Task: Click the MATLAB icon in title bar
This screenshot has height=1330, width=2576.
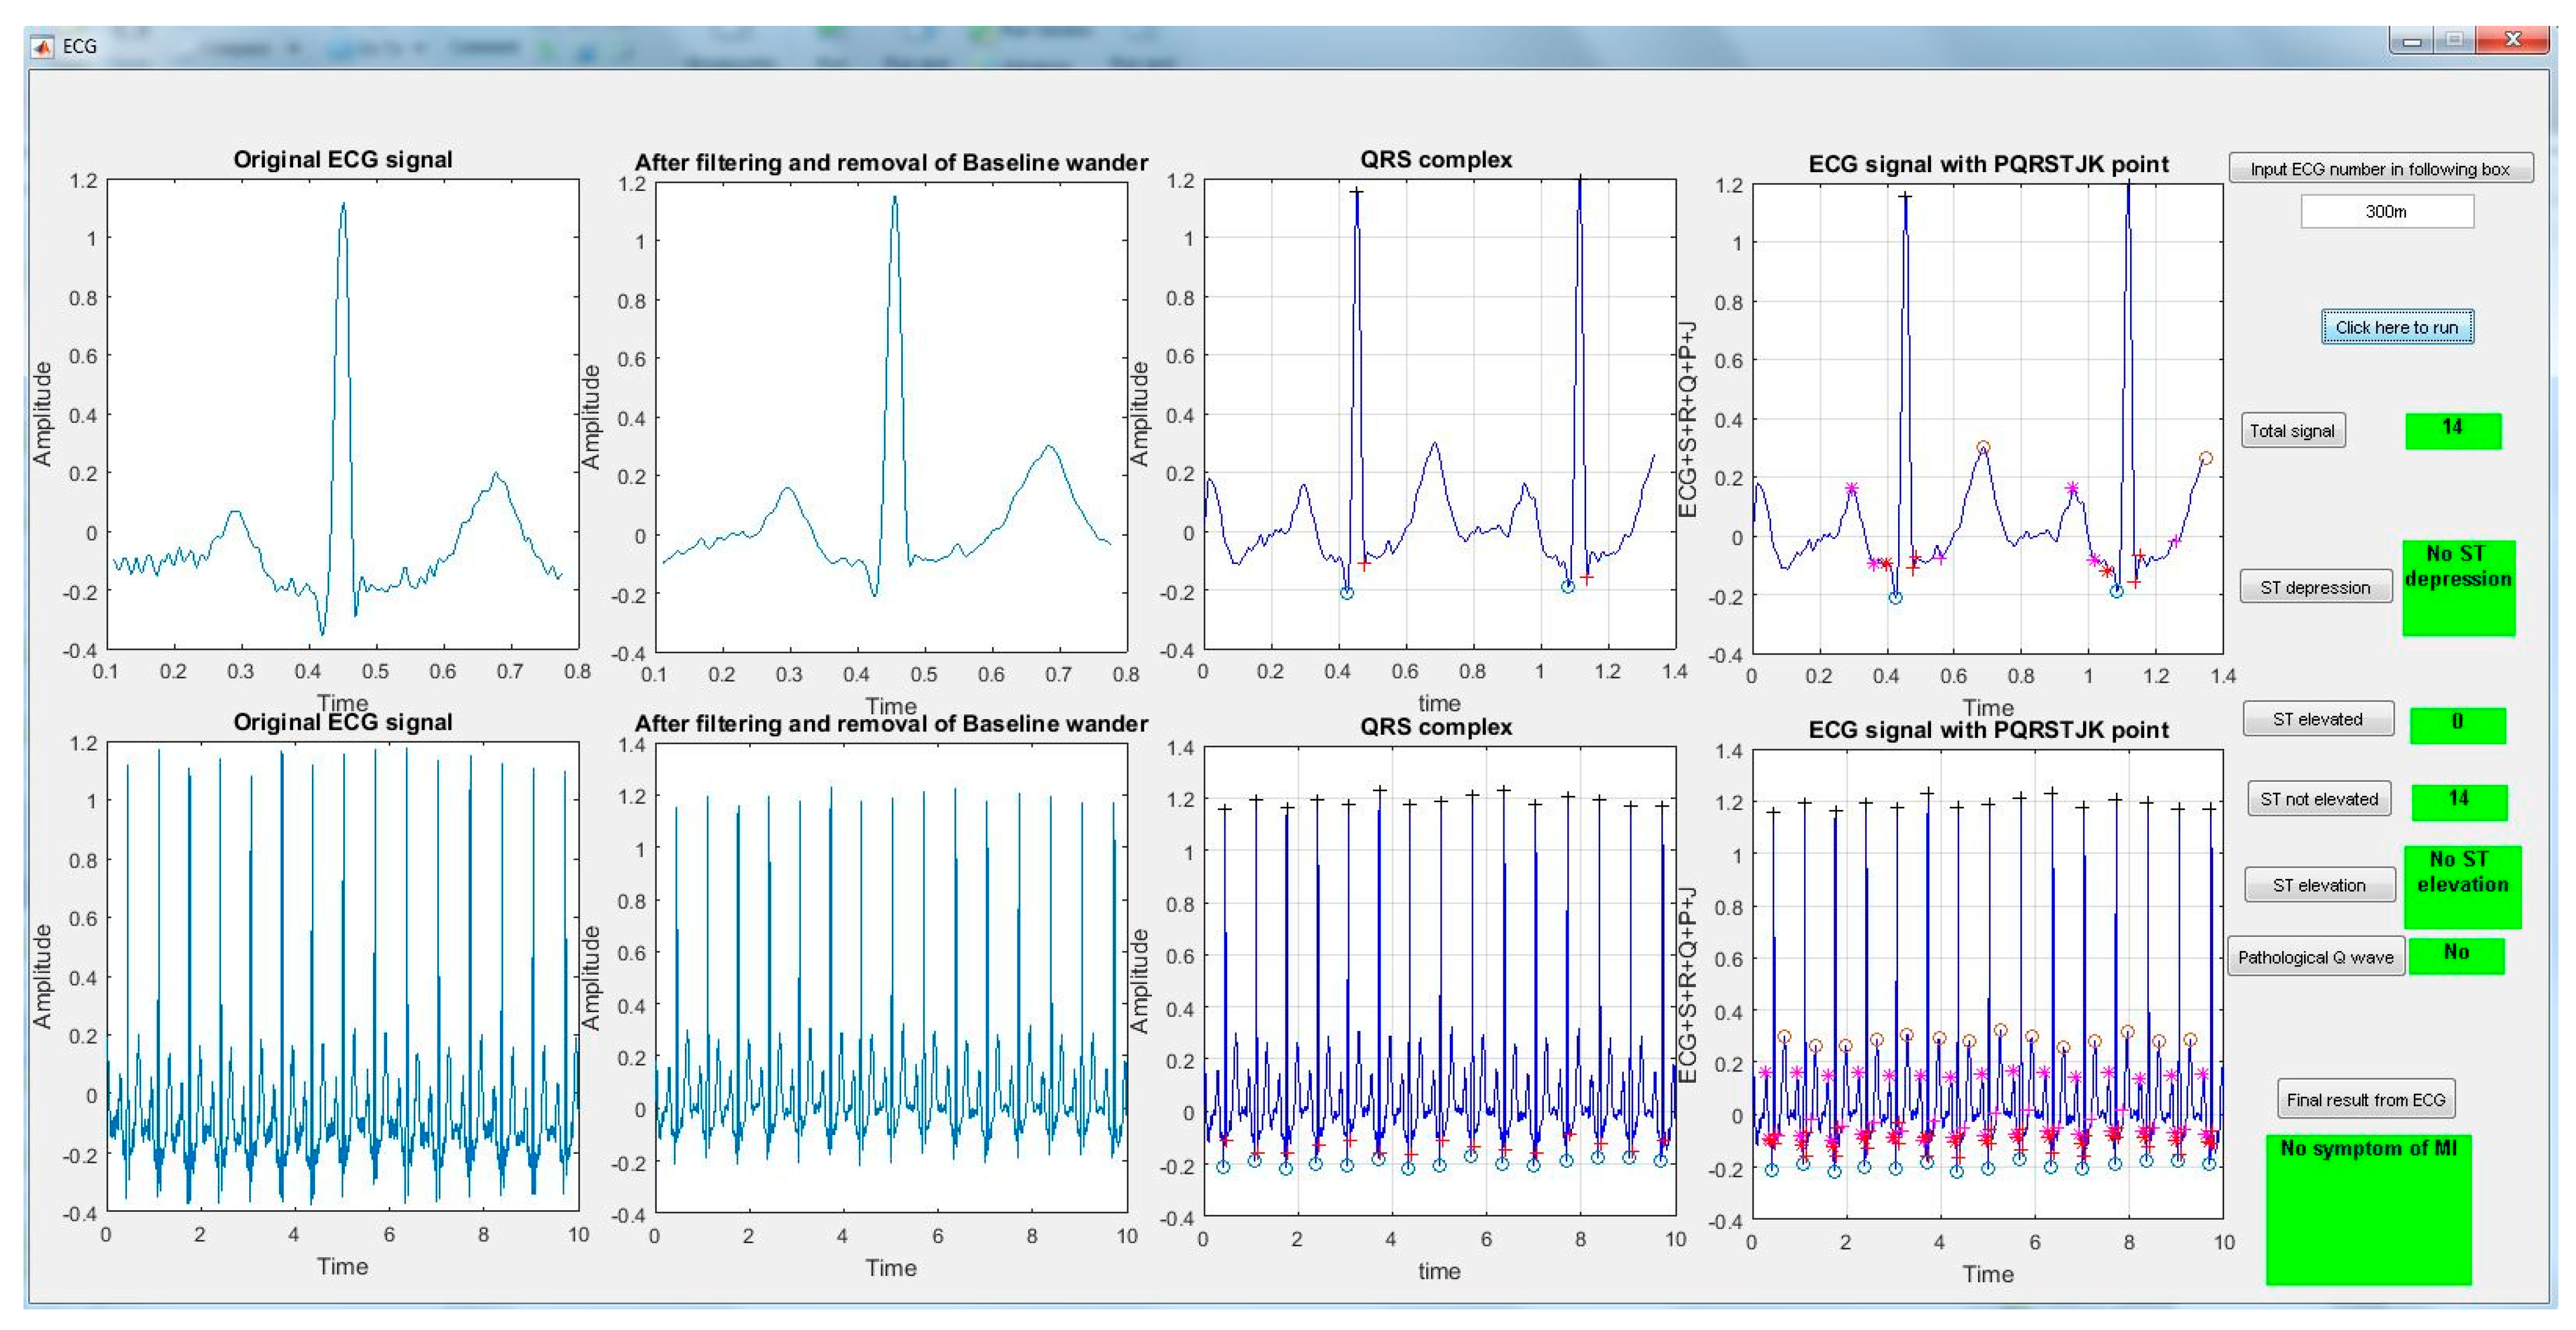Action: pos(43,46)
